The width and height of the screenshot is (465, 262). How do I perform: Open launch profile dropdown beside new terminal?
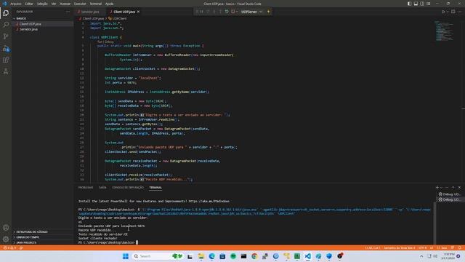441,188
